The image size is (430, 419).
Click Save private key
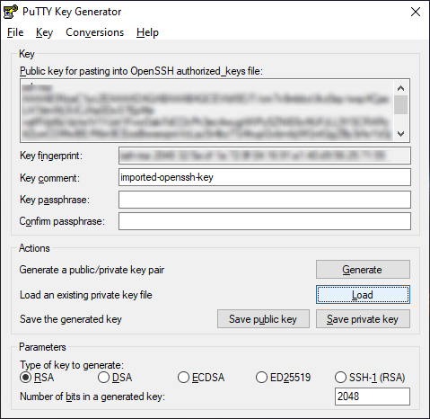click(363, 319)
